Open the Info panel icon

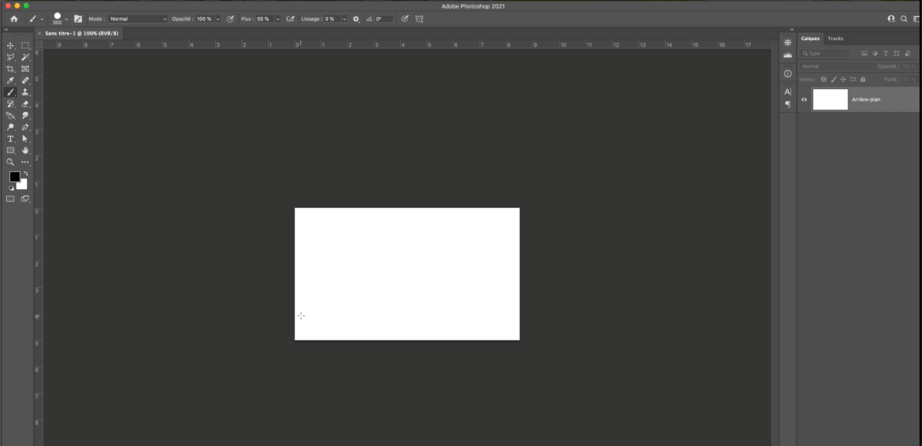(x=788, y=74)
